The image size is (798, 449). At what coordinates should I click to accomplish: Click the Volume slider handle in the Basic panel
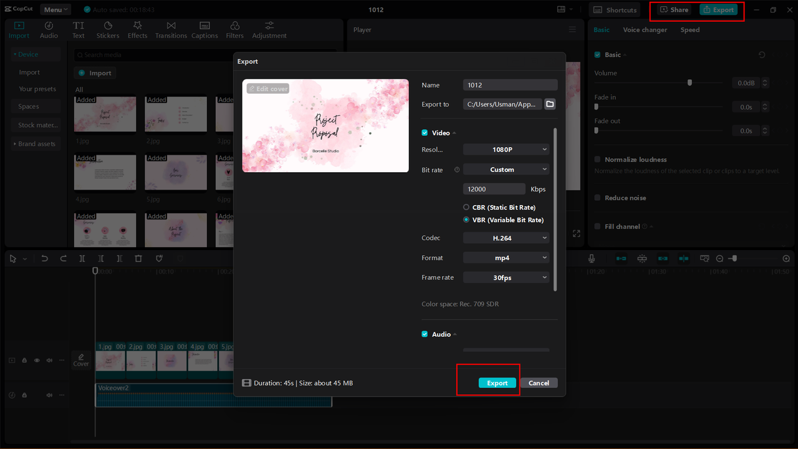pos(689,82)
